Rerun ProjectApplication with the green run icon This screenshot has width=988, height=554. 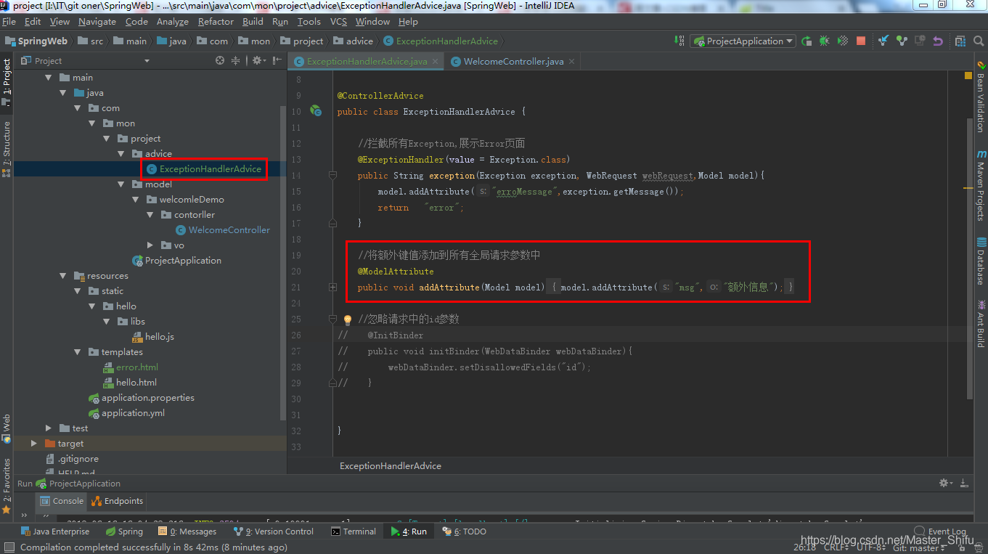pos(807,41)
